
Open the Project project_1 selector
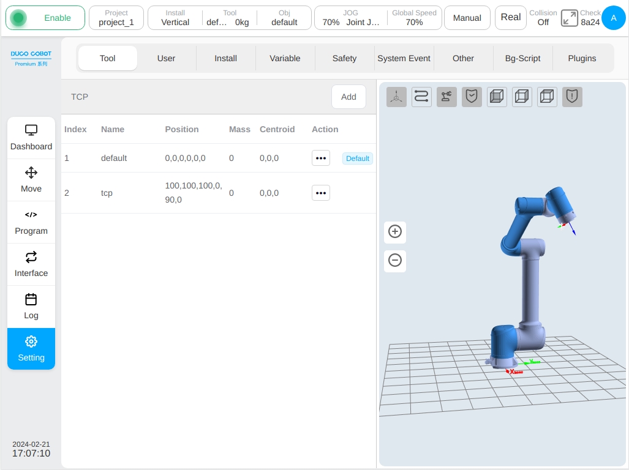click(116, 18)
